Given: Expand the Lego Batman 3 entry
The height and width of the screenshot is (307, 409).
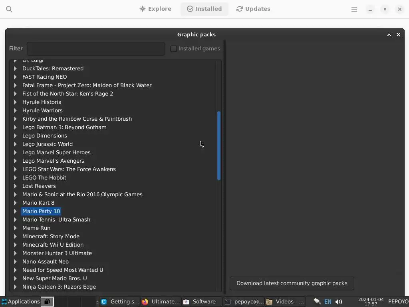Looking at the screenshot, I should click(15, 127).
